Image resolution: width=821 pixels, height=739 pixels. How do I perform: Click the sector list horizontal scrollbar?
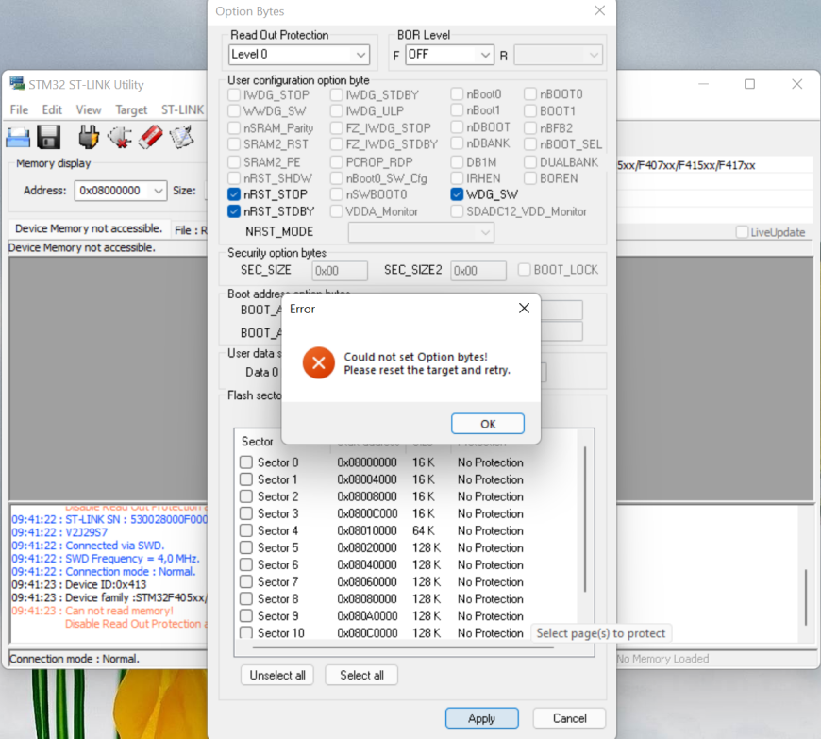(403, 647)
